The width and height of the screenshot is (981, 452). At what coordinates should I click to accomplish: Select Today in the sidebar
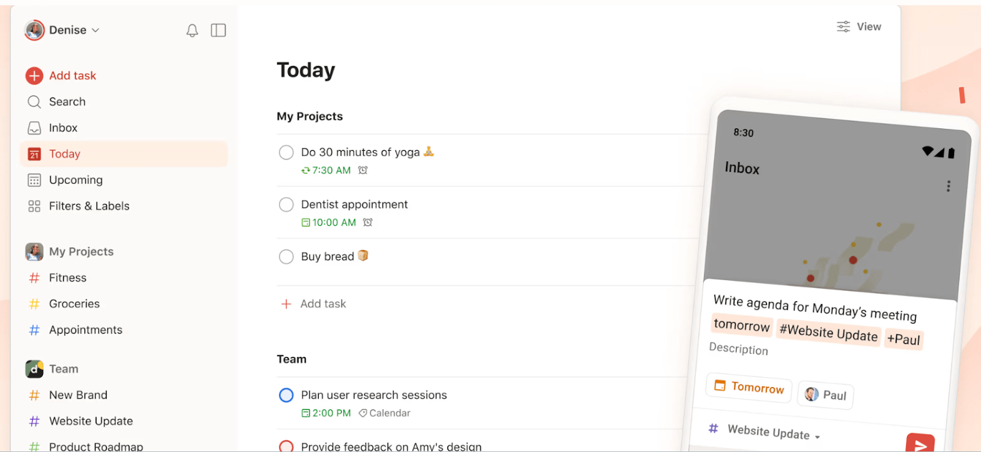(64, 154)
